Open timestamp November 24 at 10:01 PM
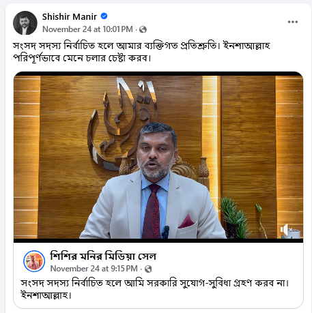The height and width of the screenshot is (313, 312). [87, 29]
